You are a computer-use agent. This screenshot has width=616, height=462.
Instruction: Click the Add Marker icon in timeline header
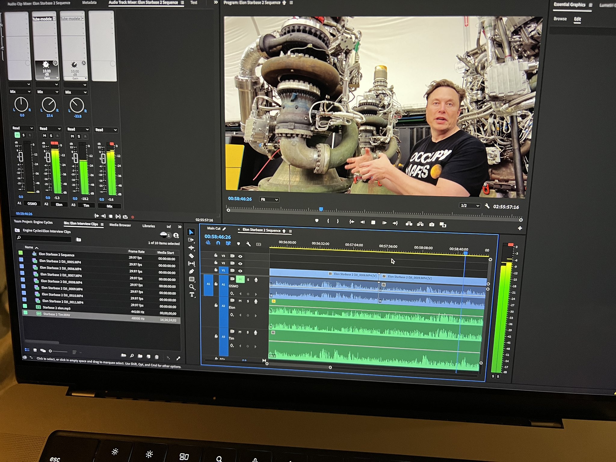click(239, 244)
